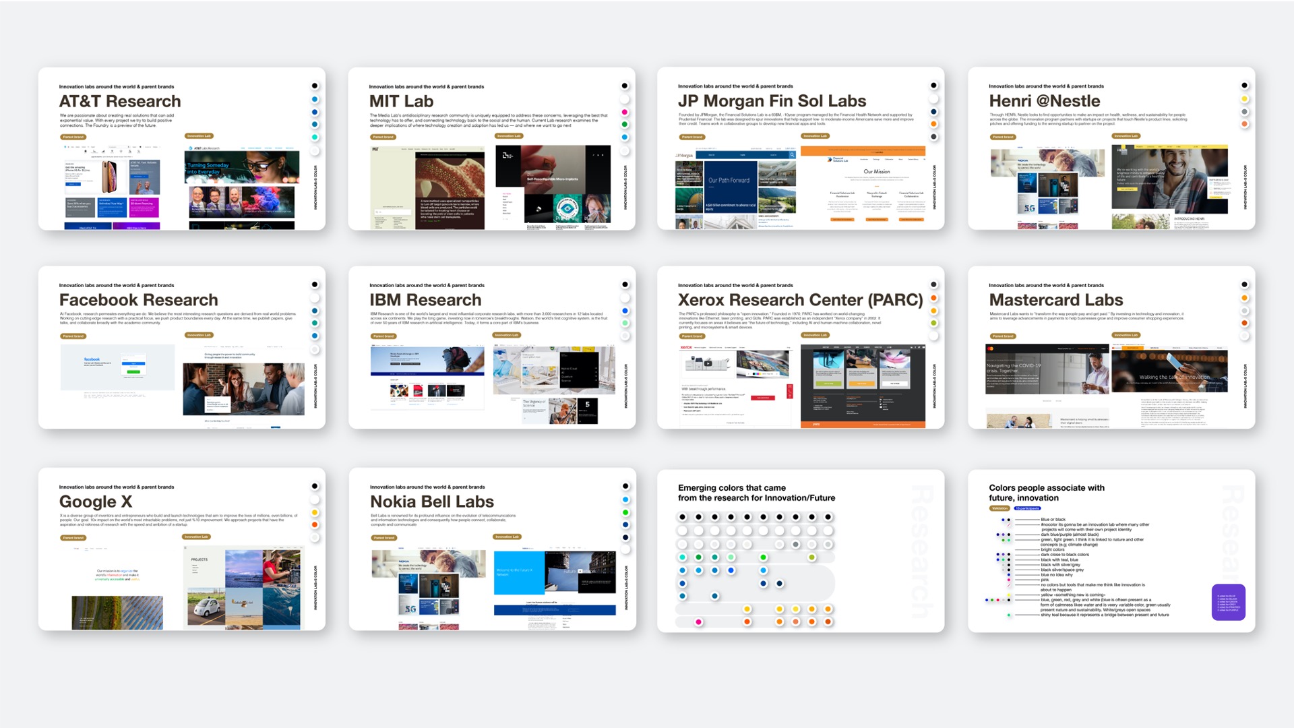Select the cyan swatch on AT&T Research slide
Screen dimensions: 1294x728
click(x=314, y=138)
